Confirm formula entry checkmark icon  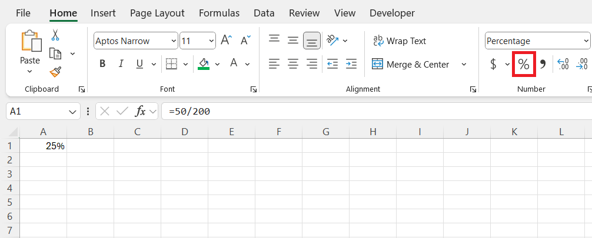tap(122, 111)
